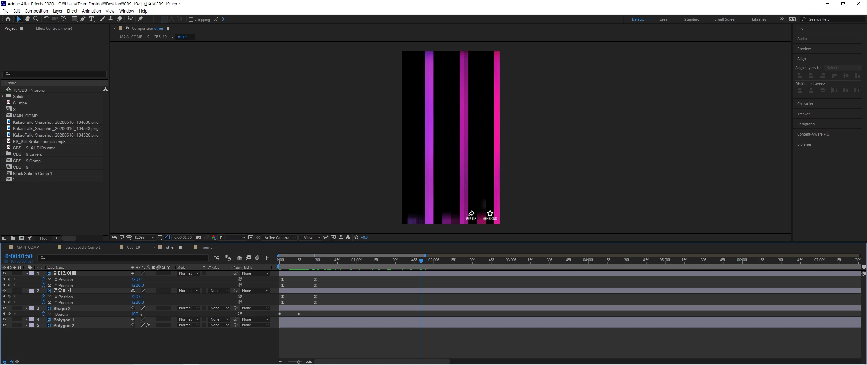This screenshot has width=867, height=365.
Task: Select the Horizontal Type tool
Action: point(91,19)
